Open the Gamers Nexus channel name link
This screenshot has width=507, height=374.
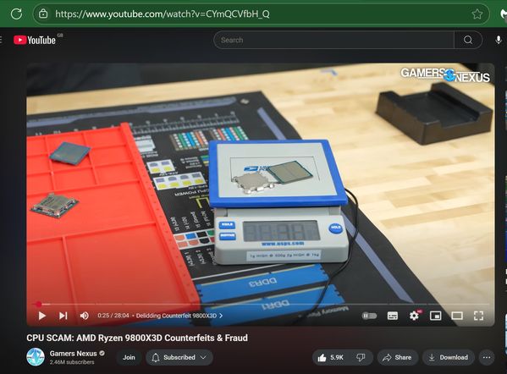tap(74, 354)
